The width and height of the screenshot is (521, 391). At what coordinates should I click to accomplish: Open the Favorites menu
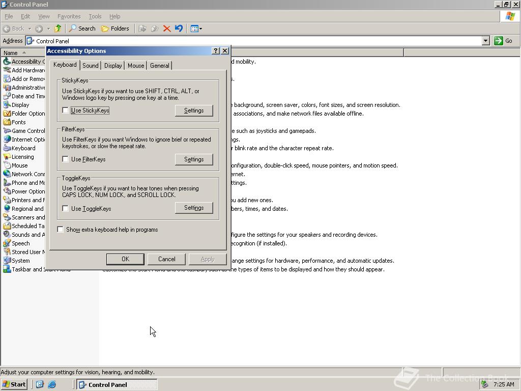[69, 16]
